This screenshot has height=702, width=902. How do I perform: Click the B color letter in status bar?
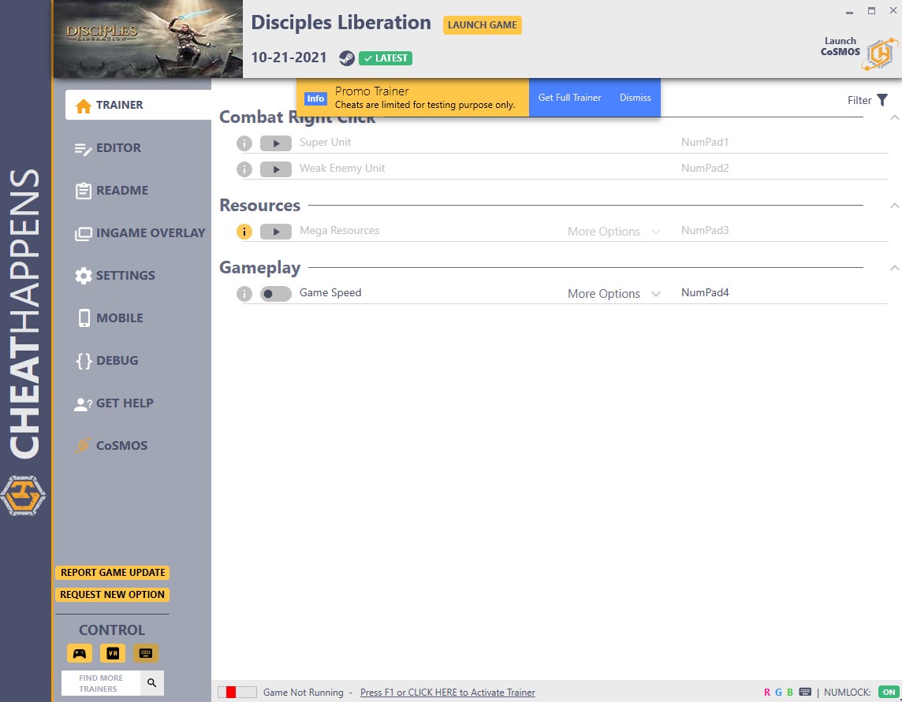(x=790, y=693)
